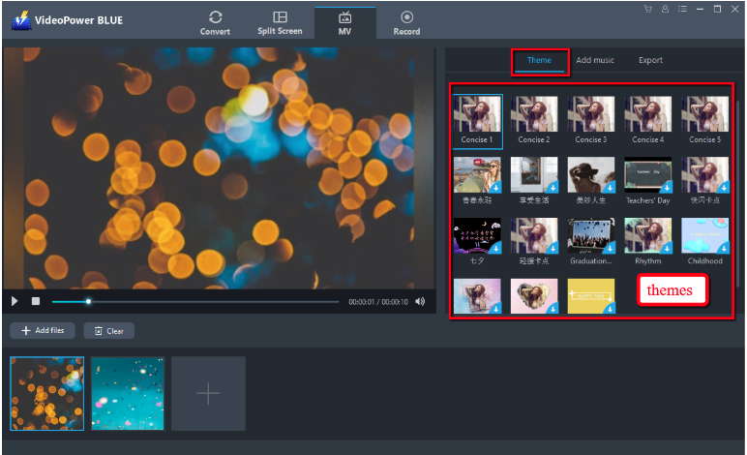
Task: Select the Rhythm theme
Action: pyautogui.click(x=648, y=242)
